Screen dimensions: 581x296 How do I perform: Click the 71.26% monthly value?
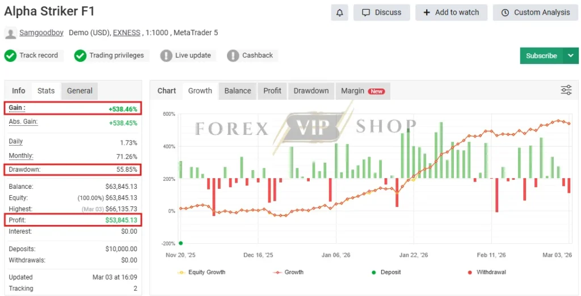127,157
